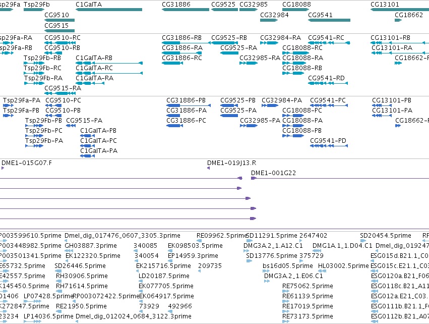The height and width of the screenshot is (324, 429).
Task: Click transcript CG31886-RB
Action: pos(187,43)
